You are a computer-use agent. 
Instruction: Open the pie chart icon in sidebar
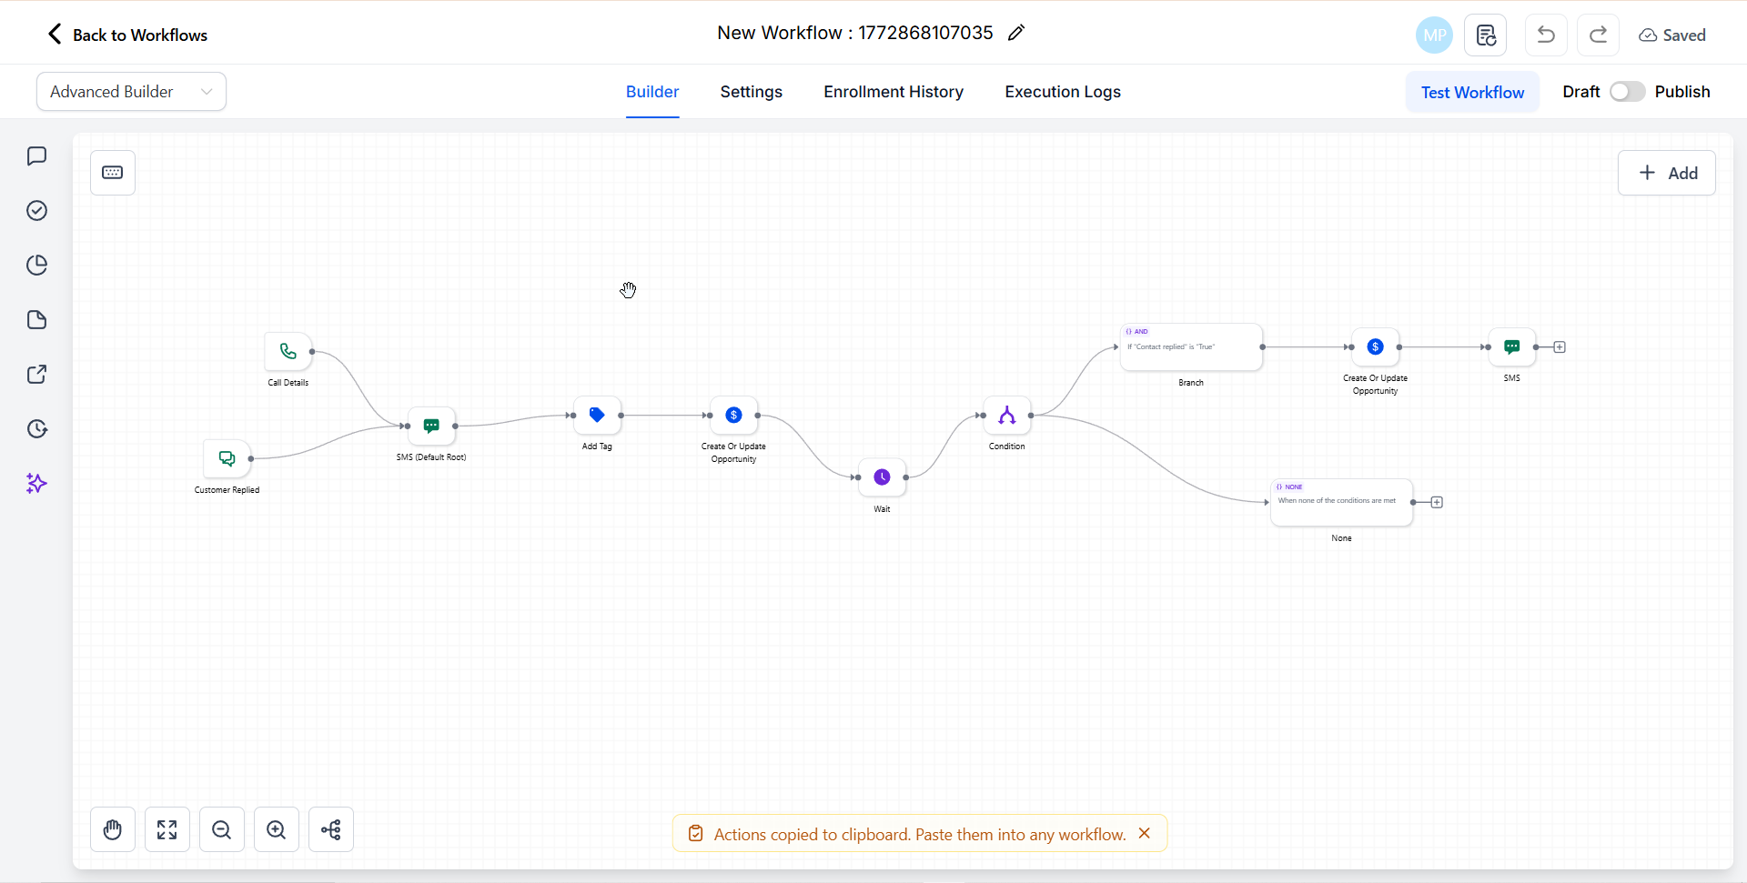point(36,265)
